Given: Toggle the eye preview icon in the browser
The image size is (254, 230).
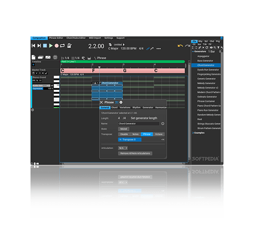Looking at the screenshot, I should pos(211,48).
